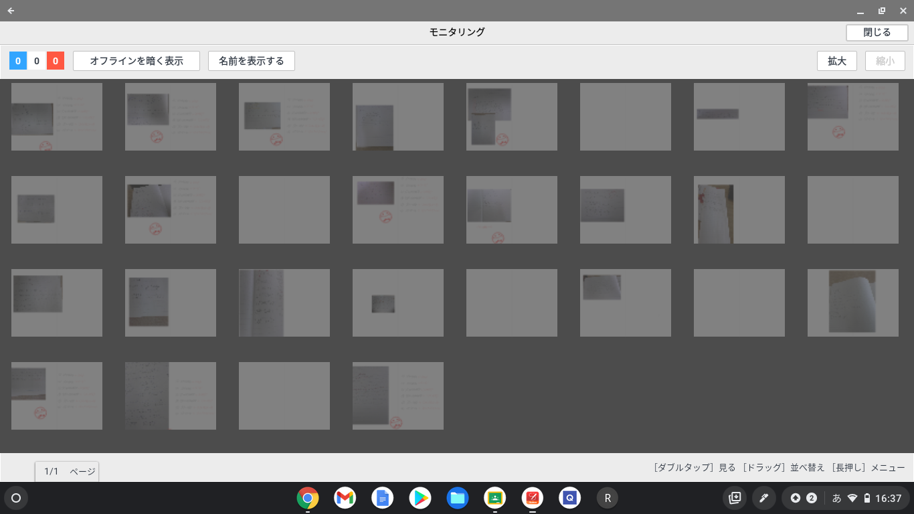Open the Files app on shelf
This screenshot has height=514, width=914.
click(458, 498)
